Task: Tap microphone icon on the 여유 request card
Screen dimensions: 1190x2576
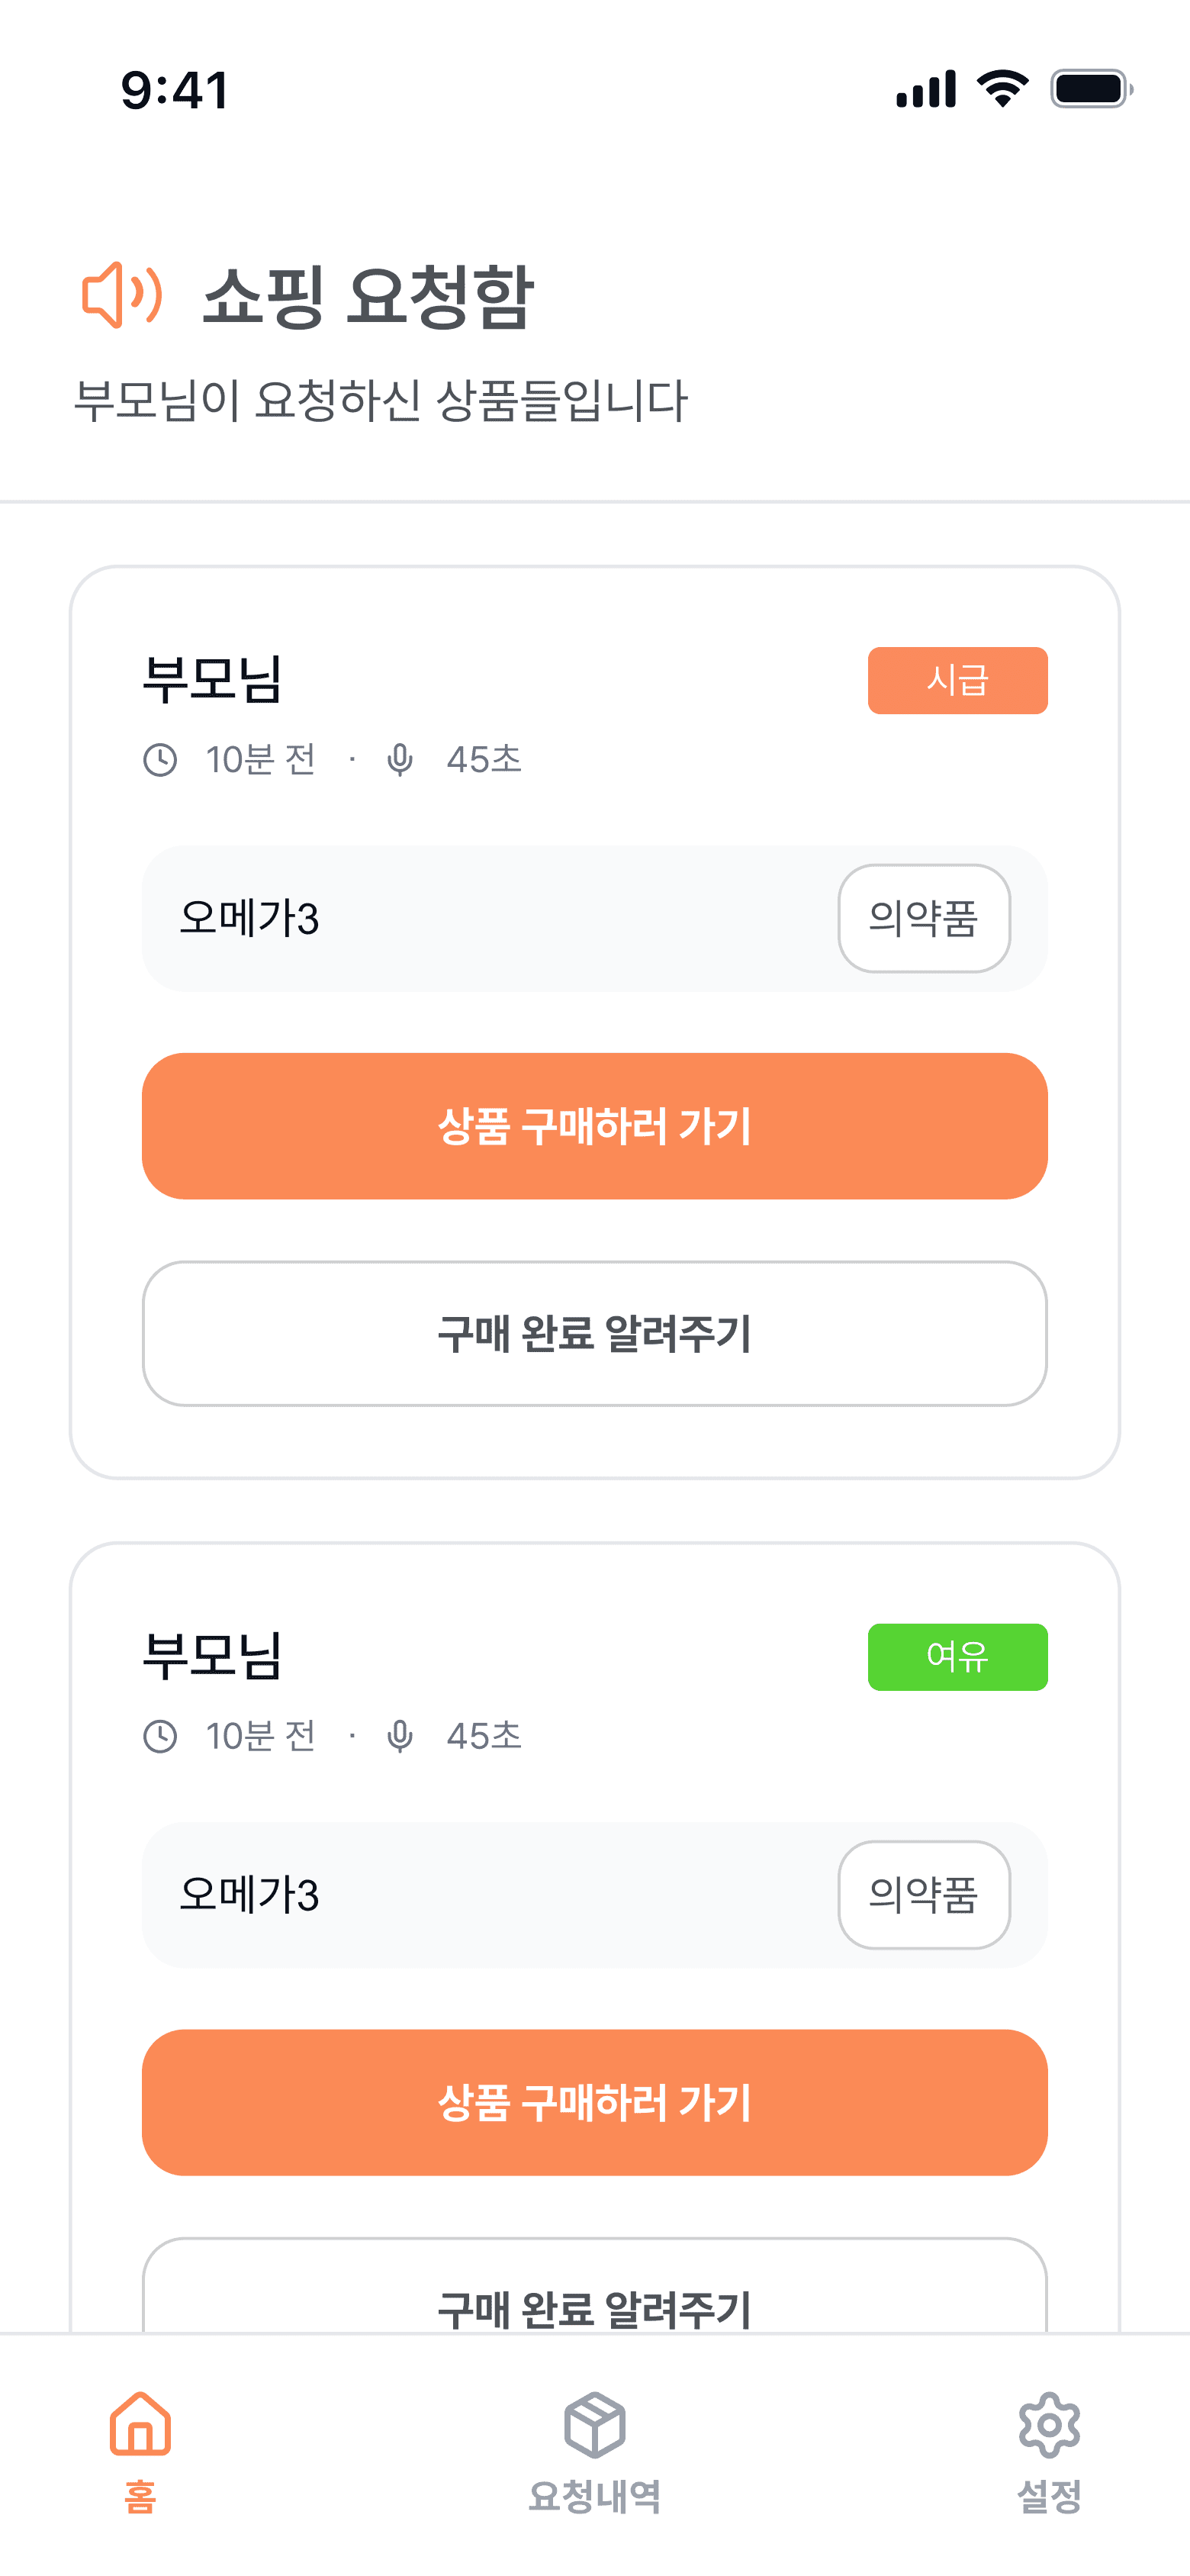Action: coord(400,1737)
